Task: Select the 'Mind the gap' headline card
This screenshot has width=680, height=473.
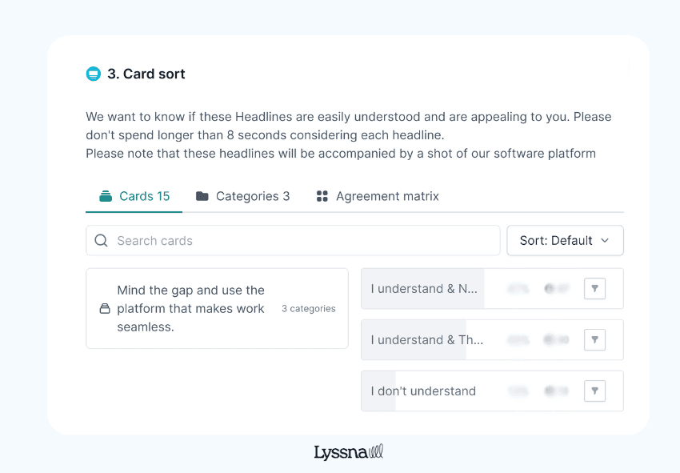Action: [x=190, y=308]
